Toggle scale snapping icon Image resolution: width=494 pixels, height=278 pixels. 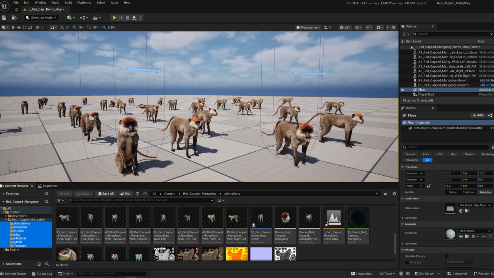(104, 27)
